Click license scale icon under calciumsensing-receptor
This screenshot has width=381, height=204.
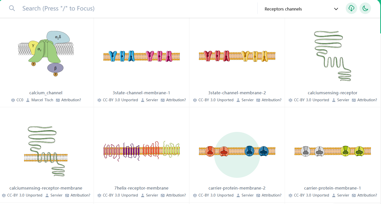tap(290, 100)
